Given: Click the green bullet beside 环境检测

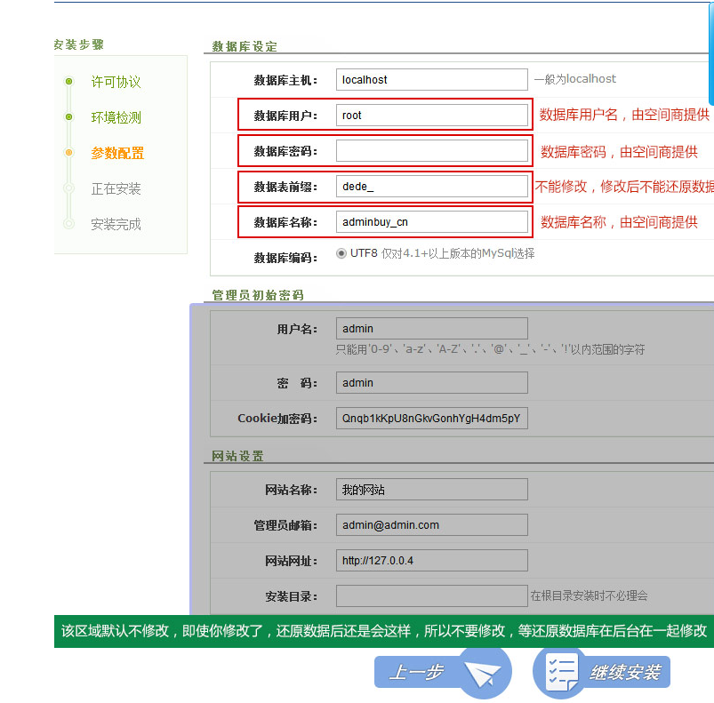Looking at the screenshot, I should coord(68,117).
